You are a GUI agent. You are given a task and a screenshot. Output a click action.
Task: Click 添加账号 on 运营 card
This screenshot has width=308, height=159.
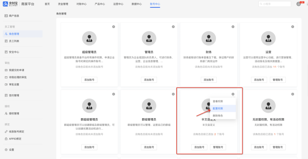(259, 80)
